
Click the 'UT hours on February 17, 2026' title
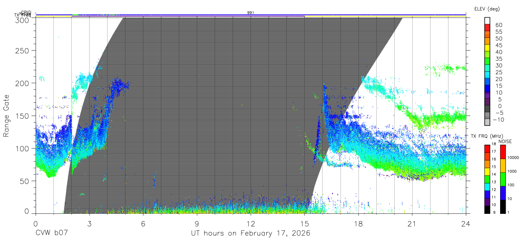click(x=250, y=233)
